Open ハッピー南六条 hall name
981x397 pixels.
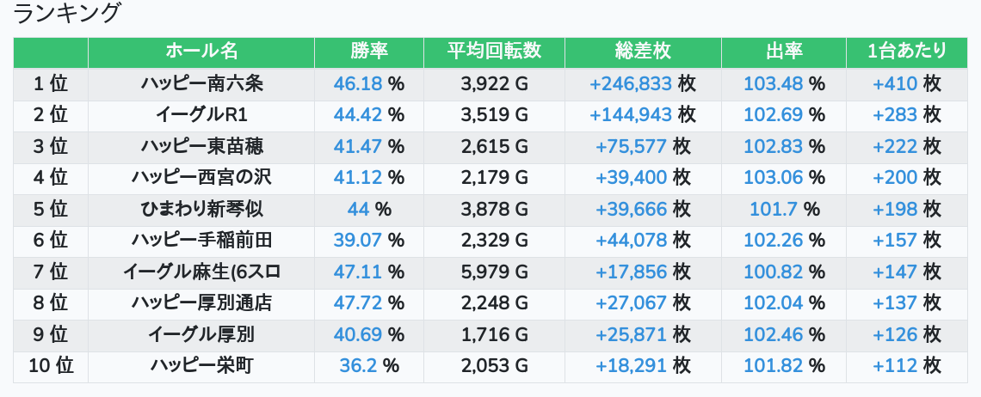point(201,84)
